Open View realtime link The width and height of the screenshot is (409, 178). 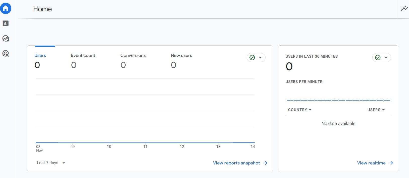click(x=371, y=163)
